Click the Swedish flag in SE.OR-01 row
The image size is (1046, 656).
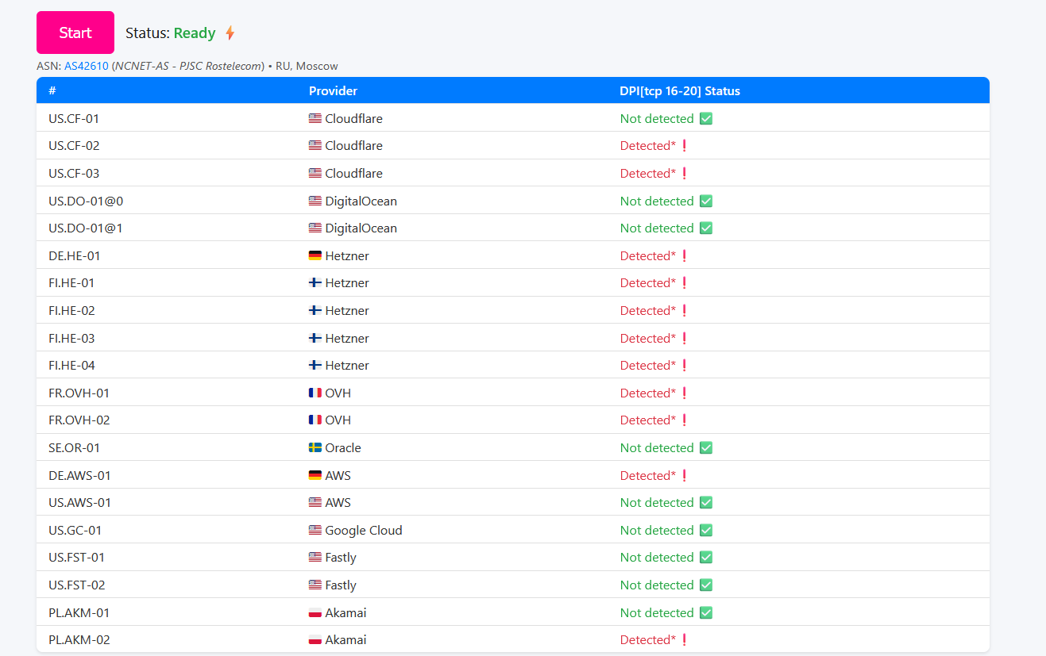coord(315,447)
